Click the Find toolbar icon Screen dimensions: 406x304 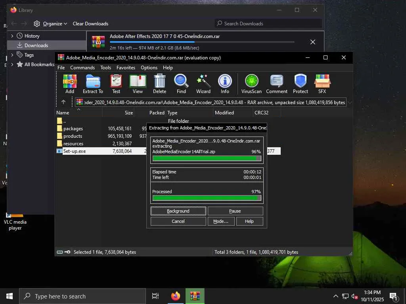(181, 84)
